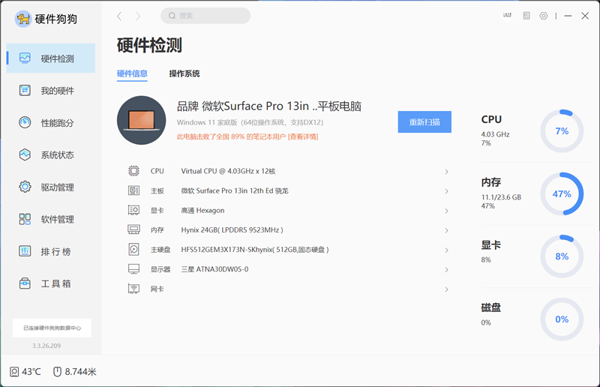Expand the Hynix 24GB memory row chevron
The image size is (600, 387).
click(x=446, y=230)
